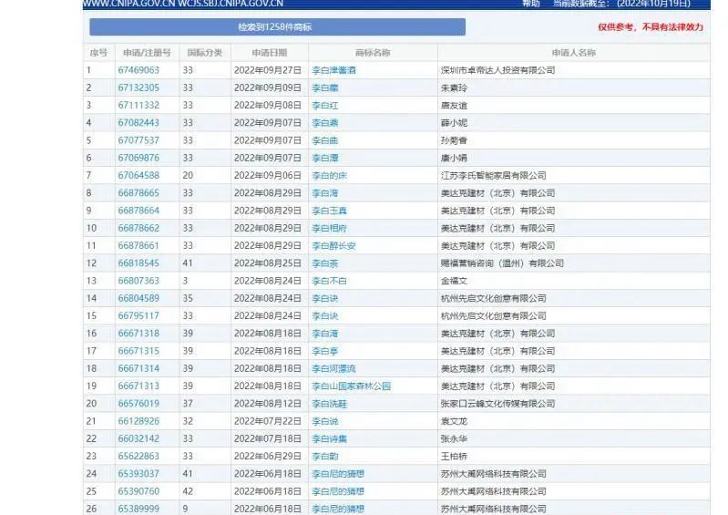This screenshot has height=515, width=728.
Task: Open trademark 李白曲
Action: [325, 140]
